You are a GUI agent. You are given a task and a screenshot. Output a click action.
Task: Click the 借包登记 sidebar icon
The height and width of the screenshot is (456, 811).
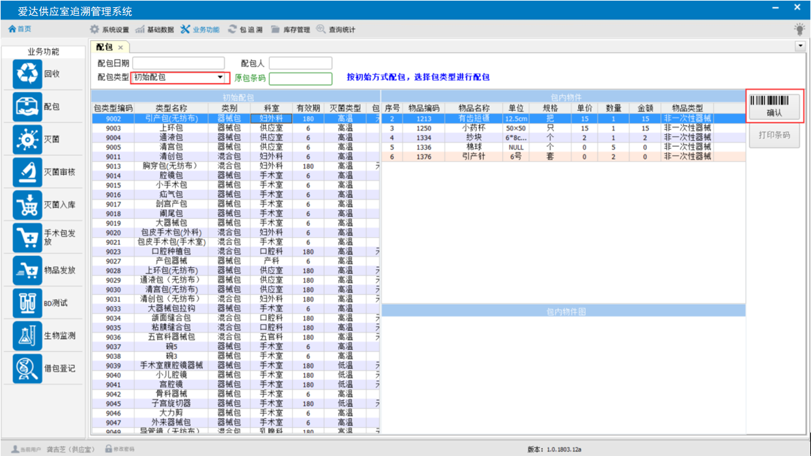(x=27, y=368)
